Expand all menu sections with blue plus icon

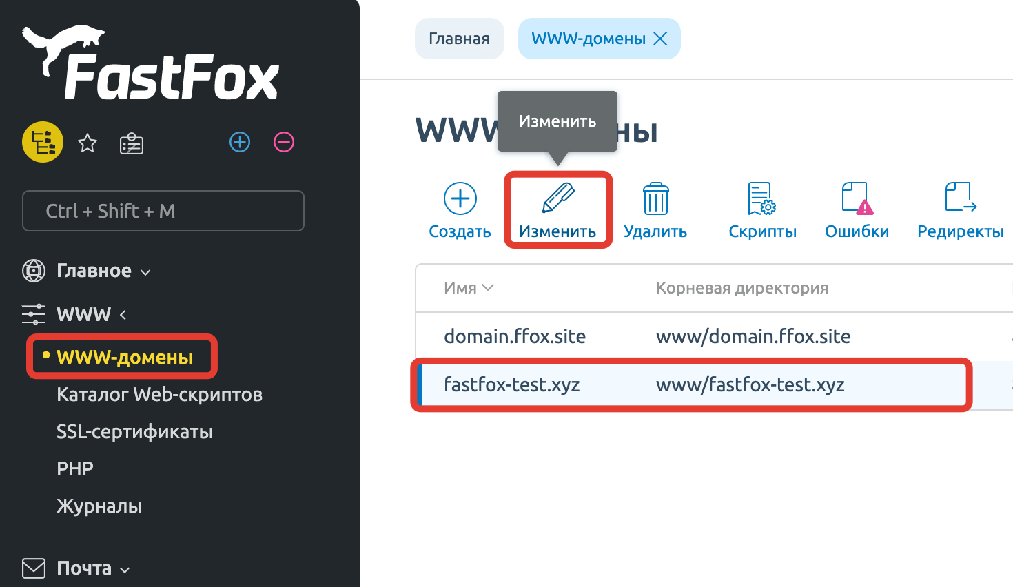(x=240, y=142)
